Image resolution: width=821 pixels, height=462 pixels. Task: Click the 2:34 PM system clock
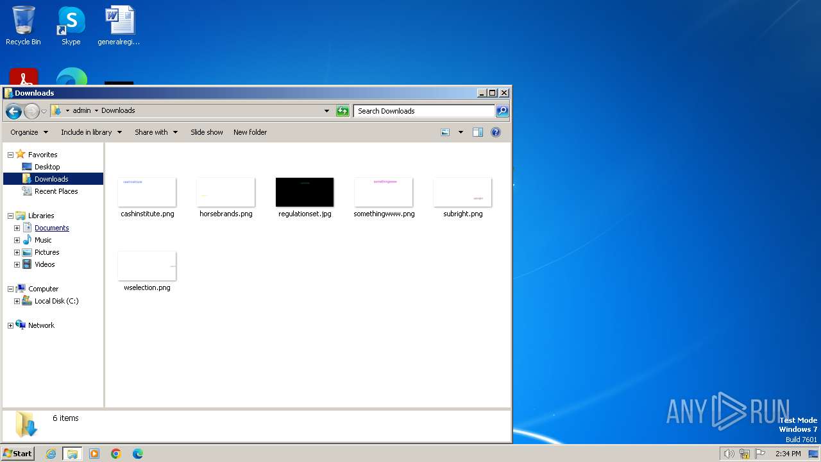pyautogui.click(x=788, y=454)
